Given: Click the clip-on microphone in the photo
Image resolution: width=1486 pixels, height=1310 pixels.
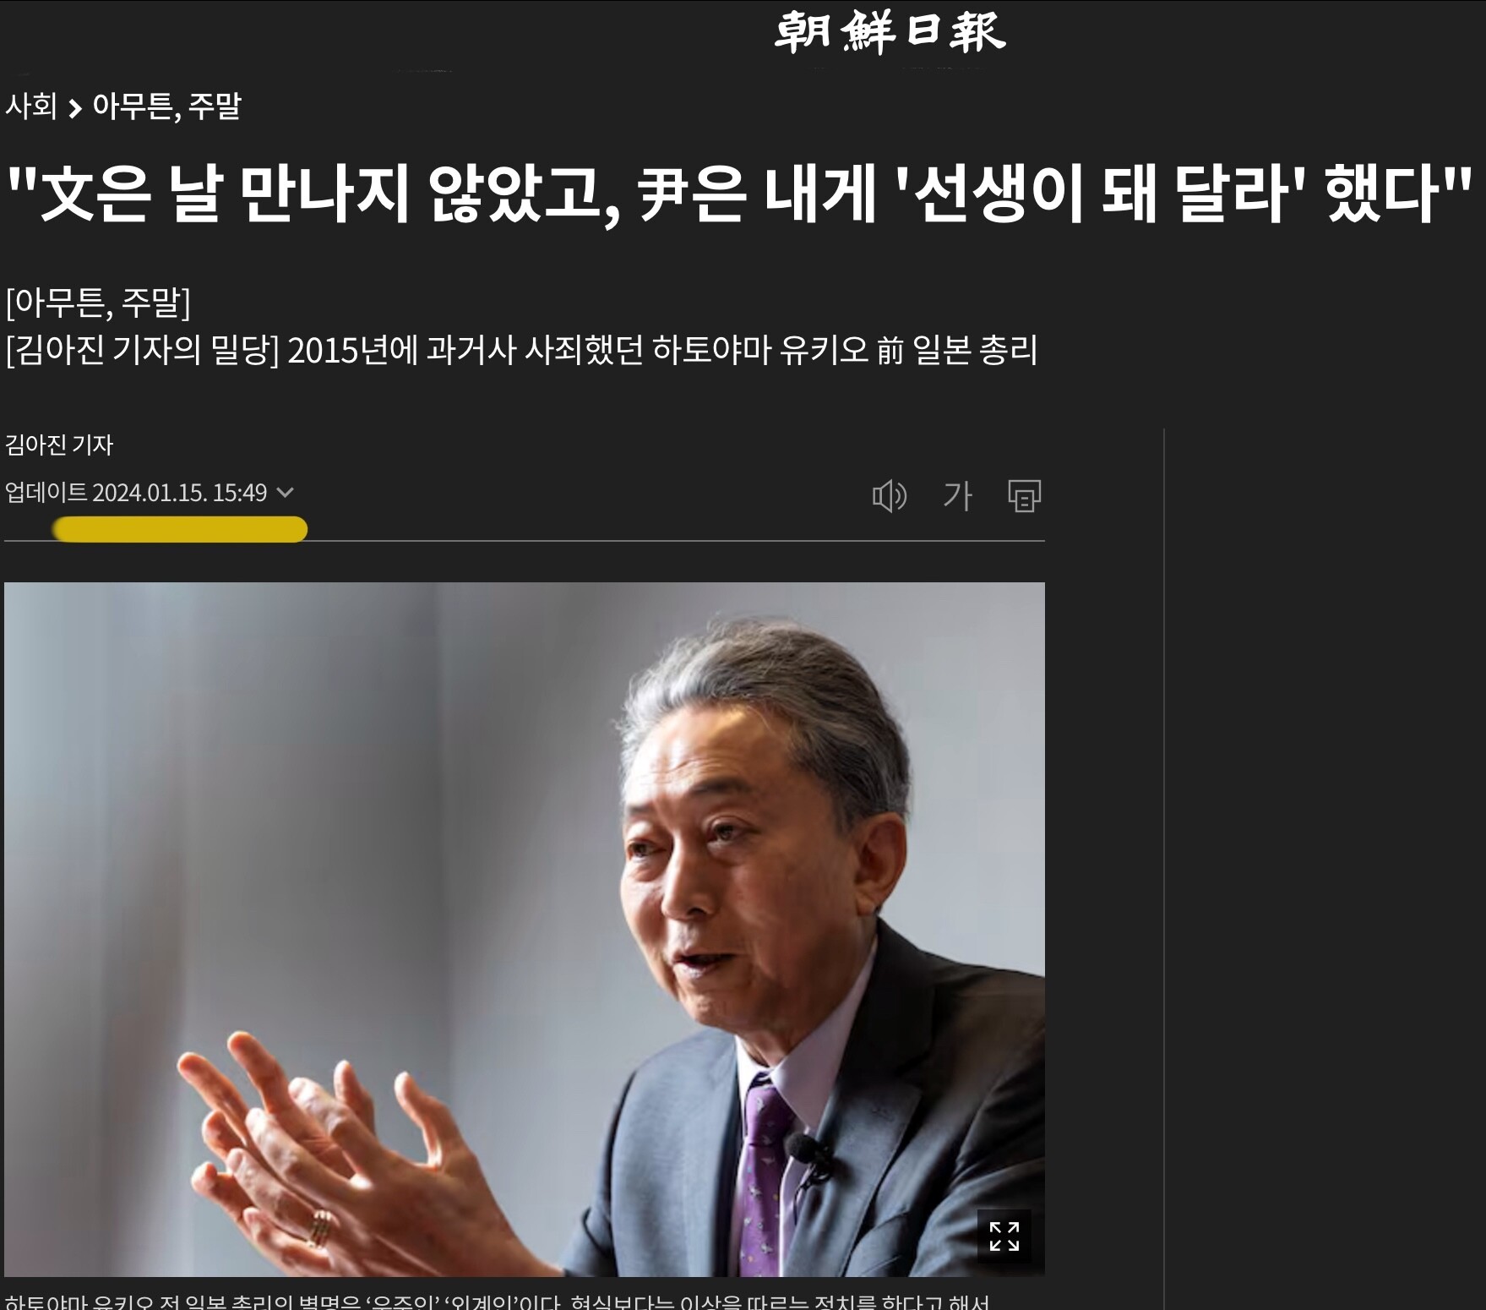Looking at the screenshot, I should tap(808, 1155).
